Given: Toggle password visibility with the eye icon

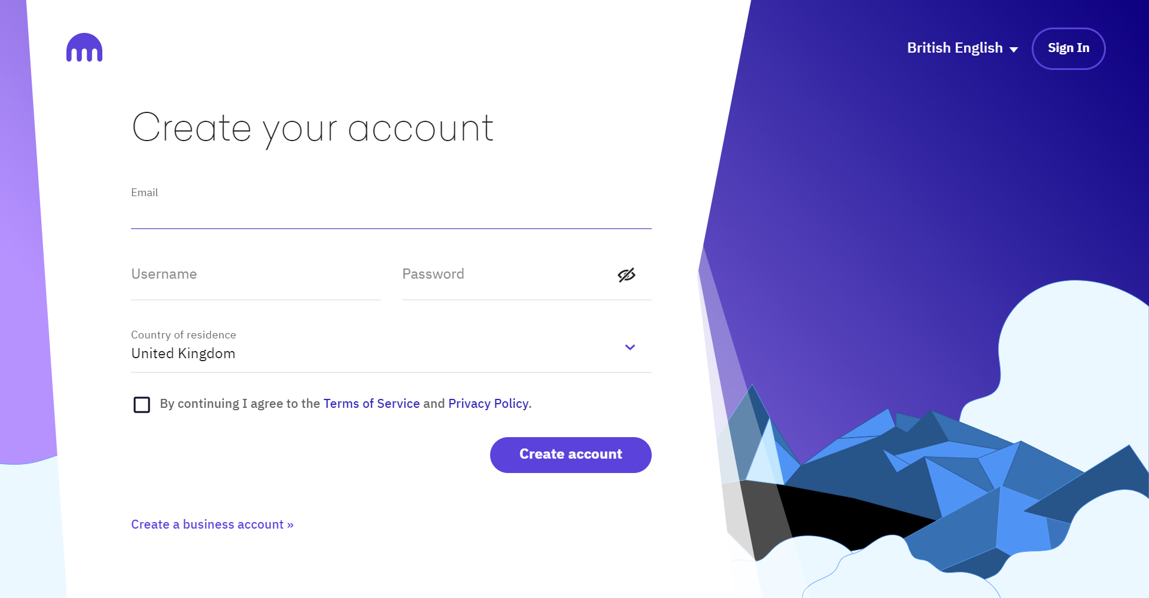Looking at the screenshot, I should pos(626,275).
